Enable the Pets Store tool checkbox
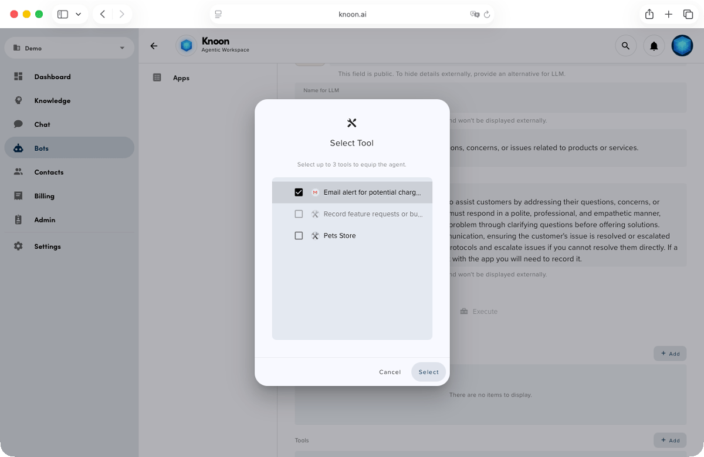Screen dimensions: 704x457 click(x=299, y=235)
